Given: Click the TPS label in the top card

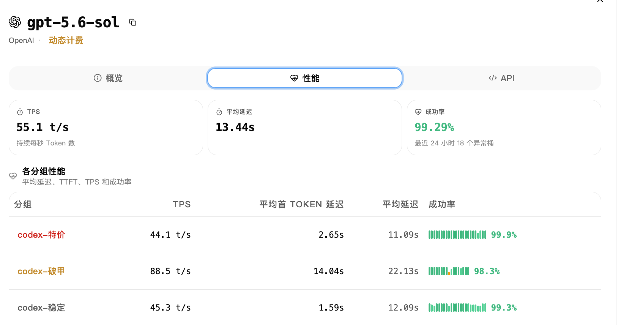Looking at the screenshot, I should point(33,112).
